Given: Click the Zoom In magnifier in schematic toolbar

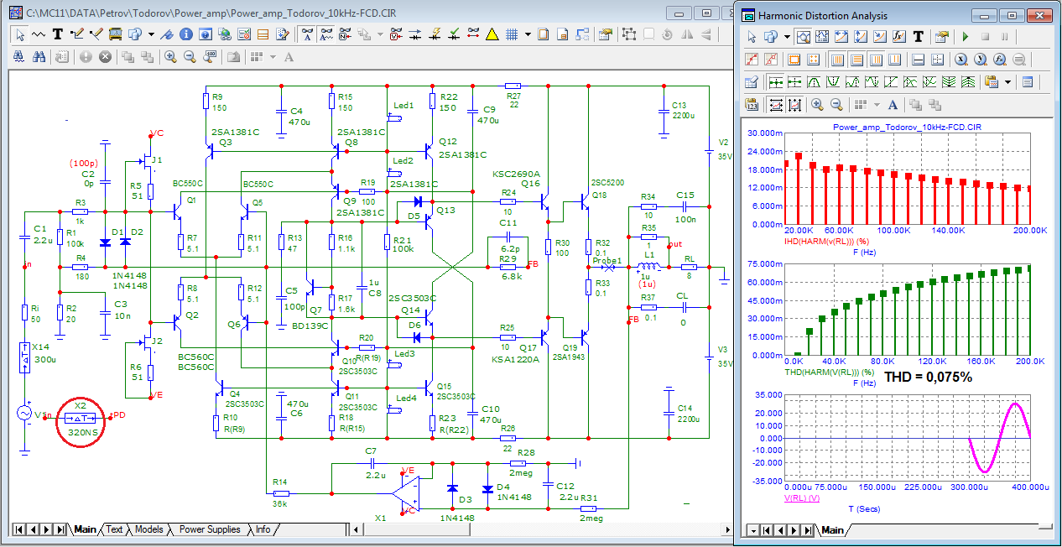Looking at the screenshot, I should [x=170, y=57].
